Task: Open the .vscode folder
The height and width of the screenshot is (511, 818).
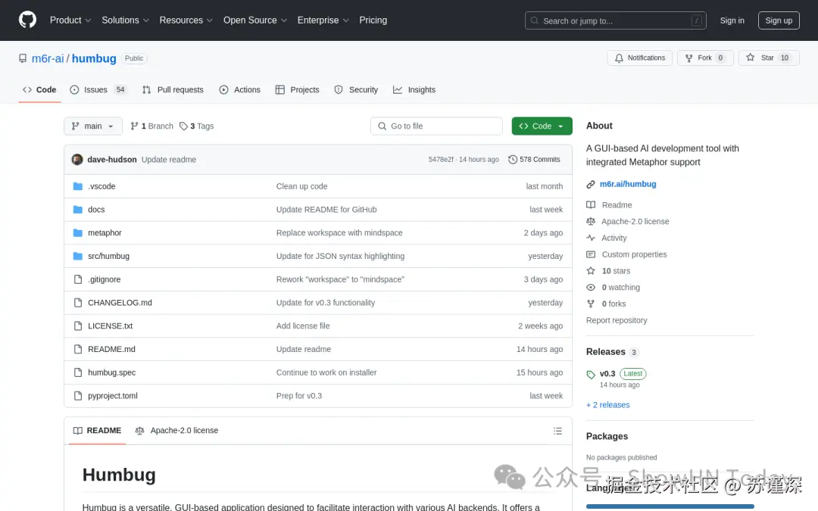Action: [x=101, y=186]
